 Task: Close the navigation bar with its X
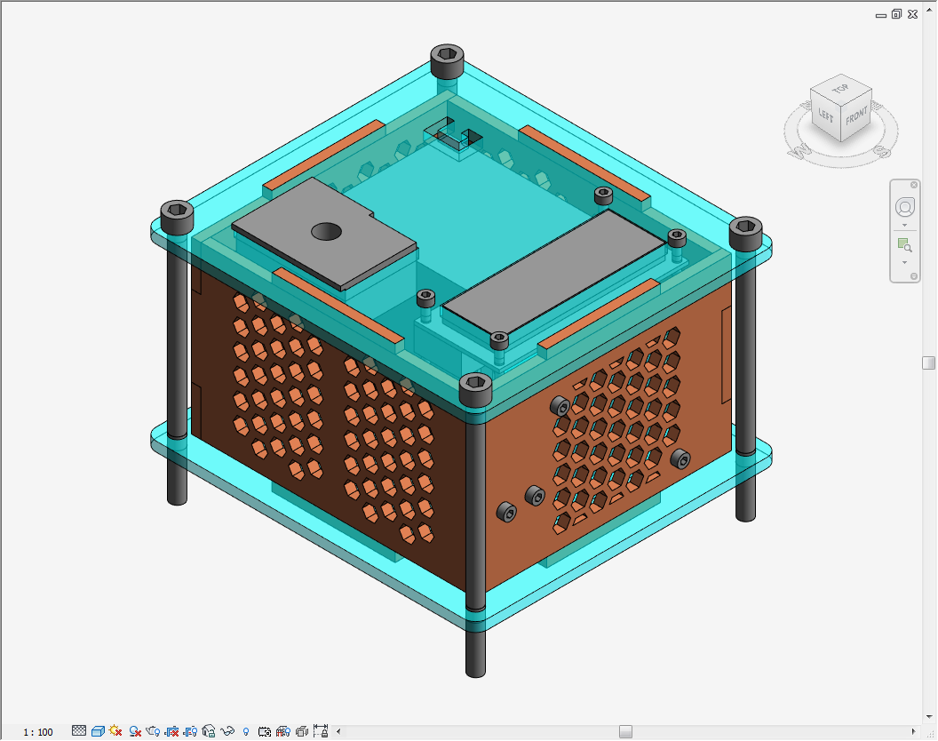click(x=914, y=185)
